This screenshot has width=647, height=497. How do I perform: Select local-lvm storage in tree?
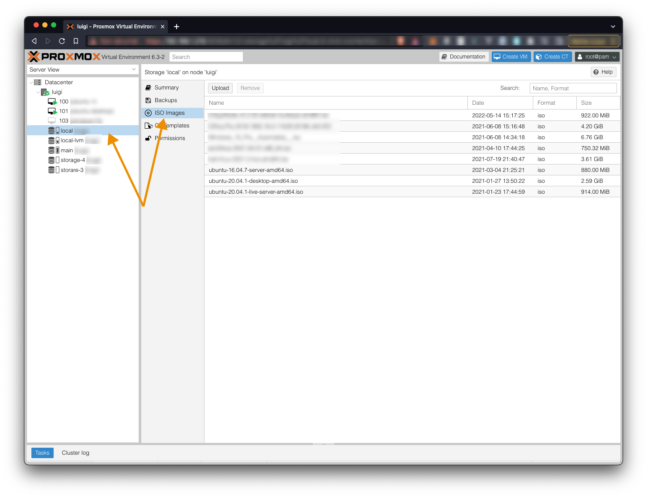82,141
